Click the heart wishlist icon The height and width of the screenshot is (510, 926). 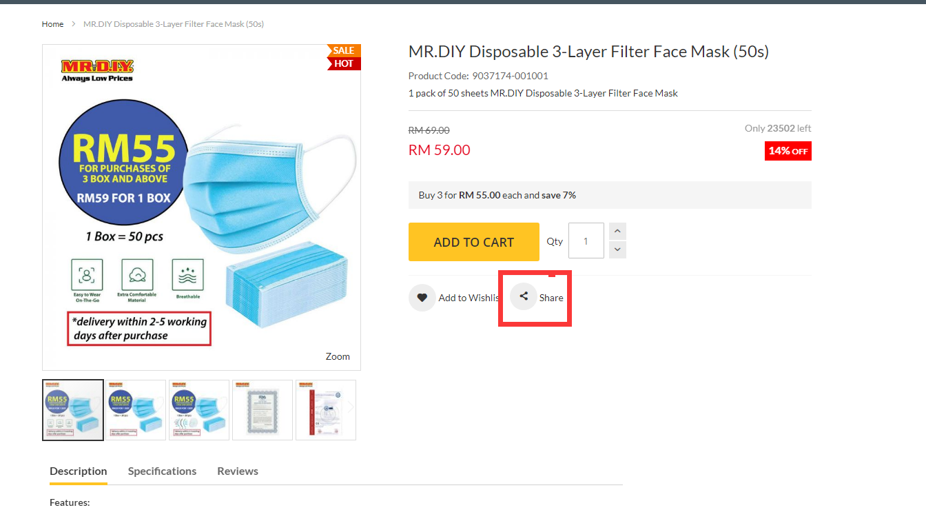(x=422, y=298)
